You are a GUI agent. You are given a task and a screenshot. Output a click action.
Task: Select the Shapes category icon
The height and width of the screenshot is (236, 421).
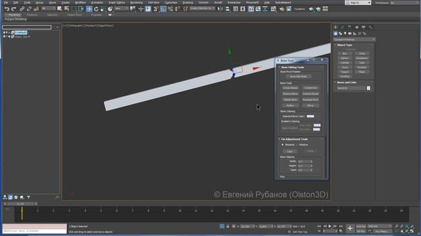tap(341, 33)
